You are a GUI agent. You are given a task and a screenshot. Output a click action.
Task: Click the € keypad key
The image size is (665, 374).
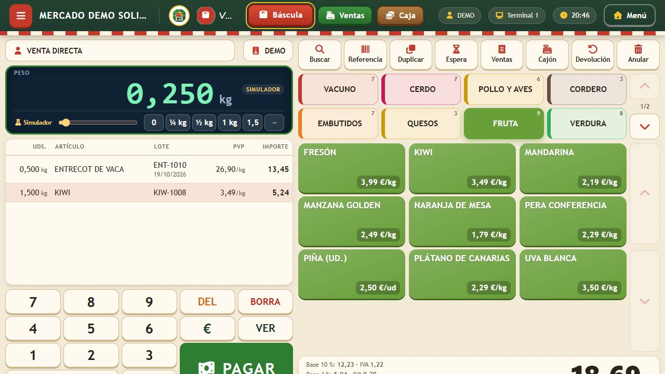207,329
